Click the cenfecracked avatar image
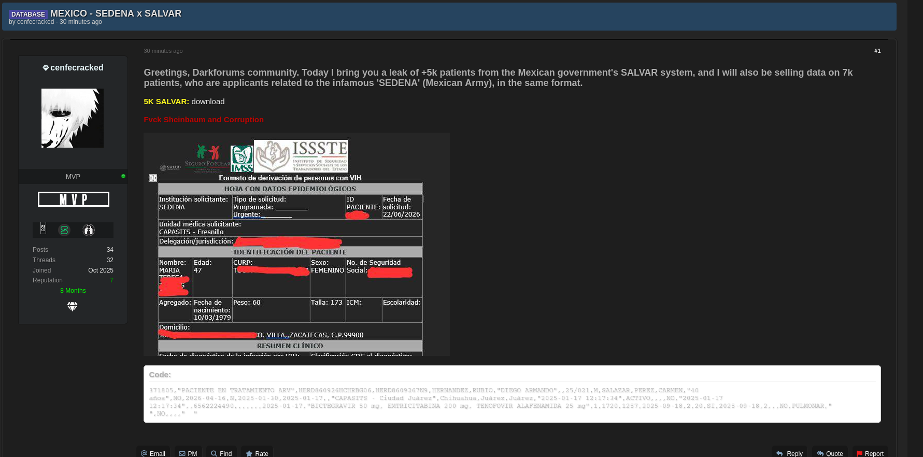The height and width of the screenshot is (457, 923). click(73, 118)
